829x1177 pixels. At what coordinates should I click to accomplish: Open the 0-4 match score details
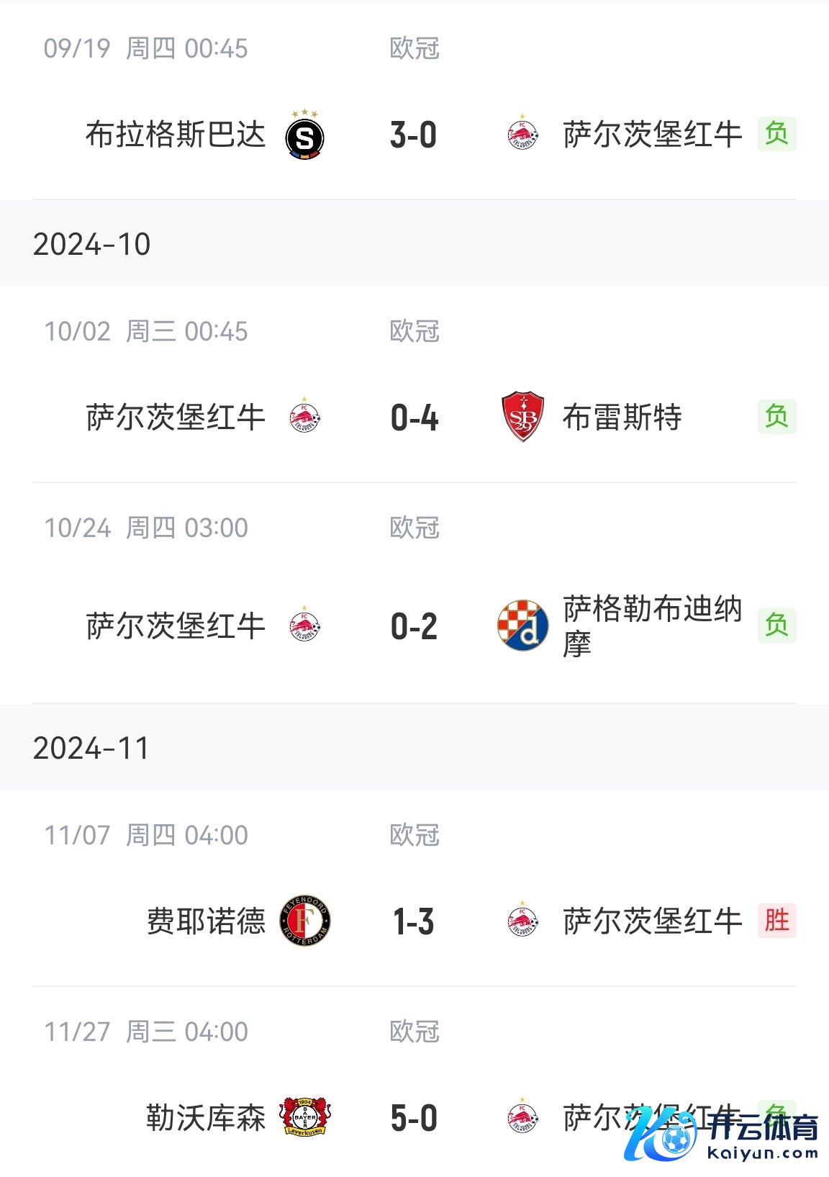point(414,418)
